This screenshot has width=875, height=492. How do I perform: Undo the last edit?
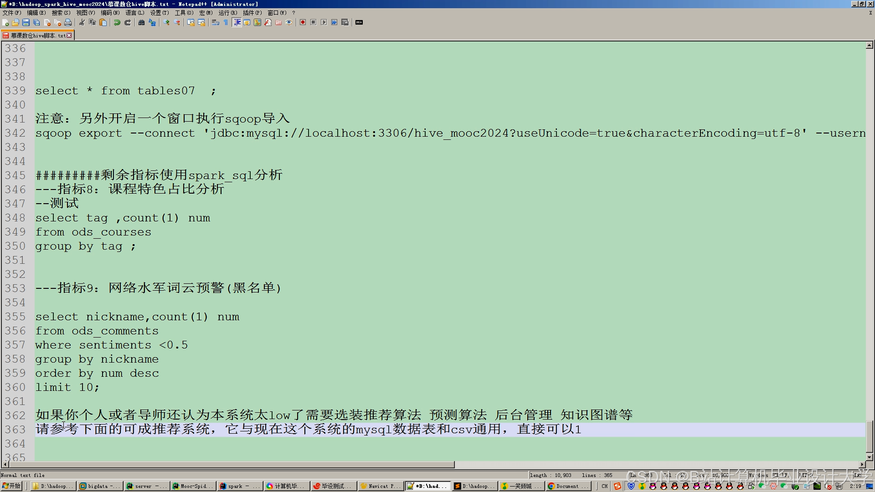click(117, 22)
